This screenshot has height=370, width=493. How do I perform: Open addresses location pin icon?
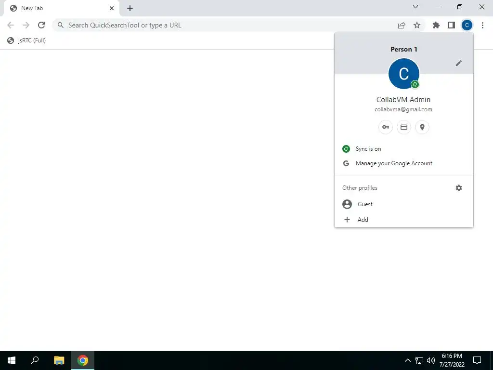click(422, 127)
